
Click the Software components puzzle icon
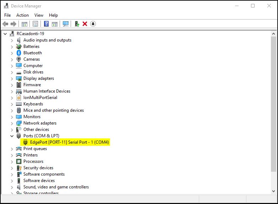(x=19, y=174)
